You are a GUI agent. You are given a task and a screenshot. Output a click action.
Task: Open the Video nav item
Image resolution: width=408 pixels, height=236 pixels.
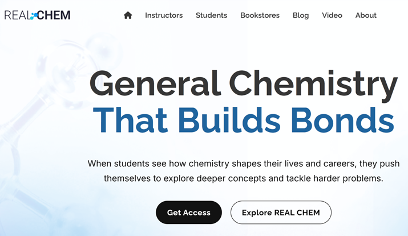[332, 15]
